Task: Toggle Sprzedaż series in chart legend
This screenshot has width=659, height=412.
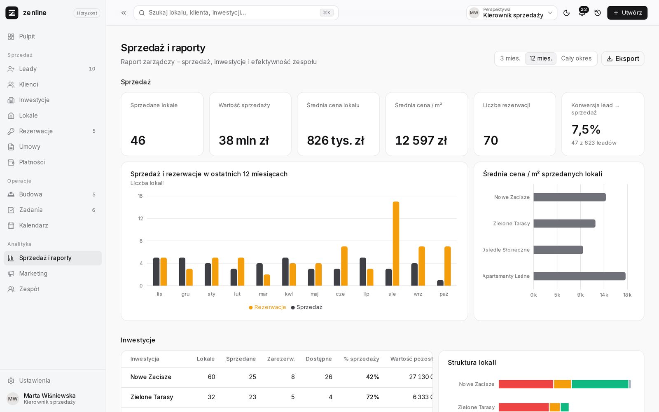Action: (307, 307)
